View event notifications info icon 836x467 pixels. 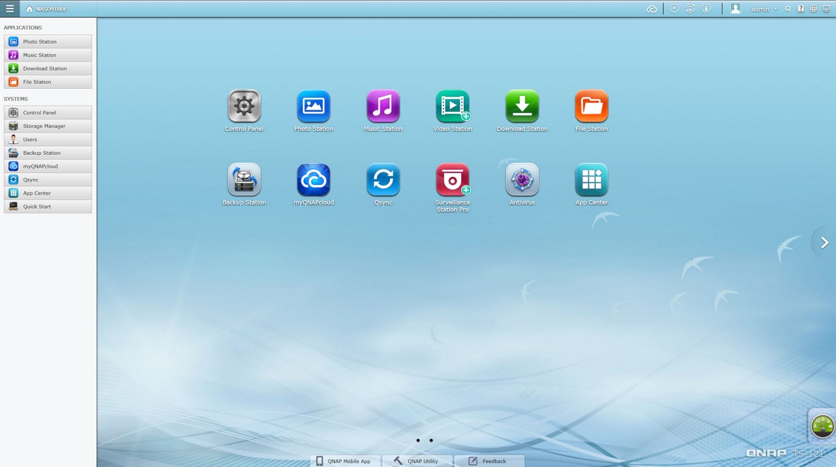pyautogui.click(x=706, y=8)
